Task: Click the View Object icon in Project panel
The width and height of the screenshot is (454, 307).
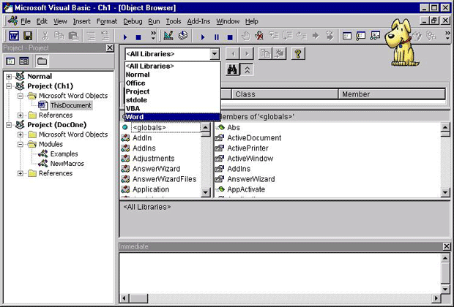Action: (x=23, y=61)
